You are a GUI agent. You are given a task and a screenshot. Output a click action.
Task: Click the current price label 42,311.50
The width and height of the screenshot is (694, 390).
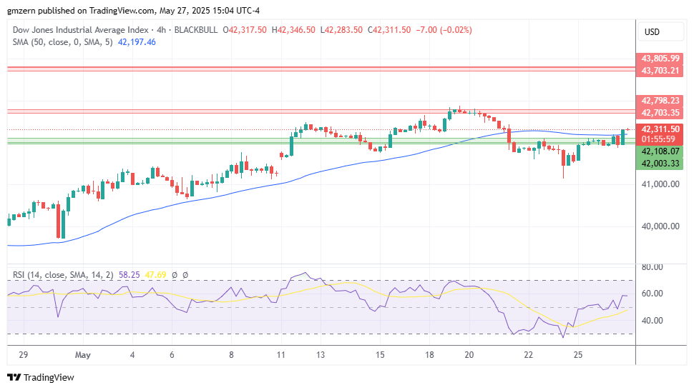click(660, 129)
